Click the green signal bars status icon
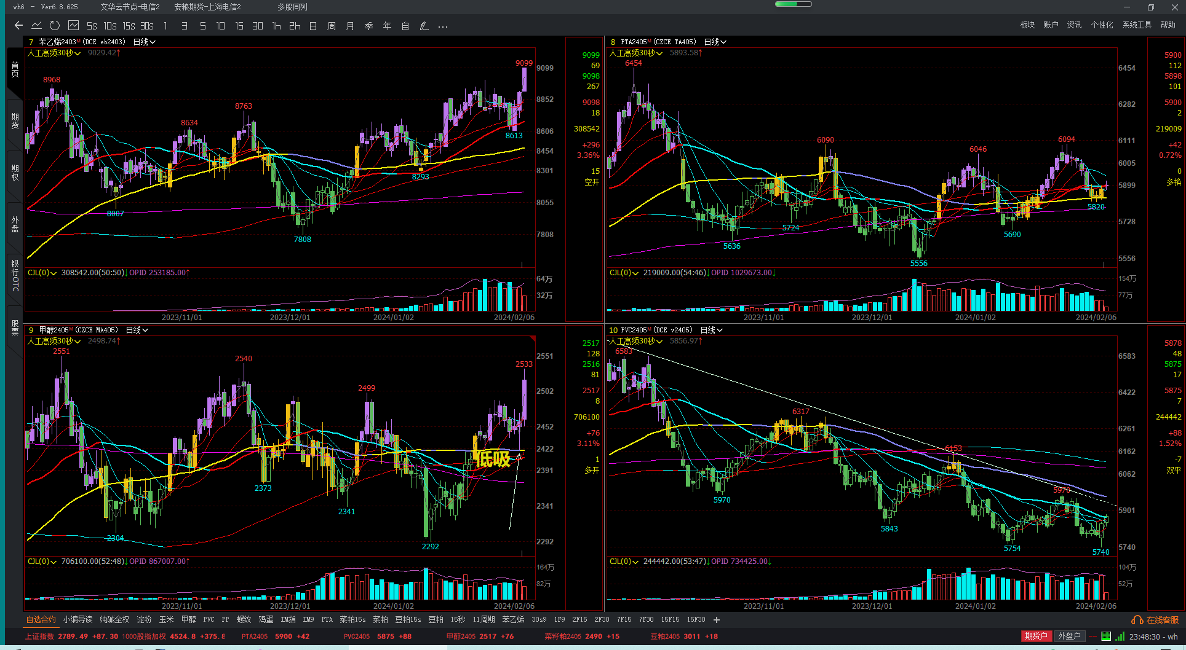Viewport: 1186px width, 650px height. click(x=1120, y=636)
